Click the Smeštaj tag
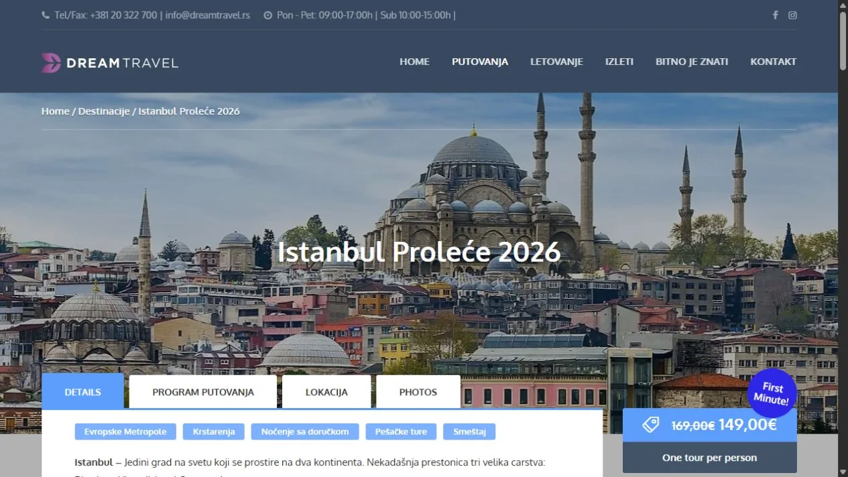Image resolution: width=848 pixels, height=477 pixels. pyautogui.click(x=469, y=431)
